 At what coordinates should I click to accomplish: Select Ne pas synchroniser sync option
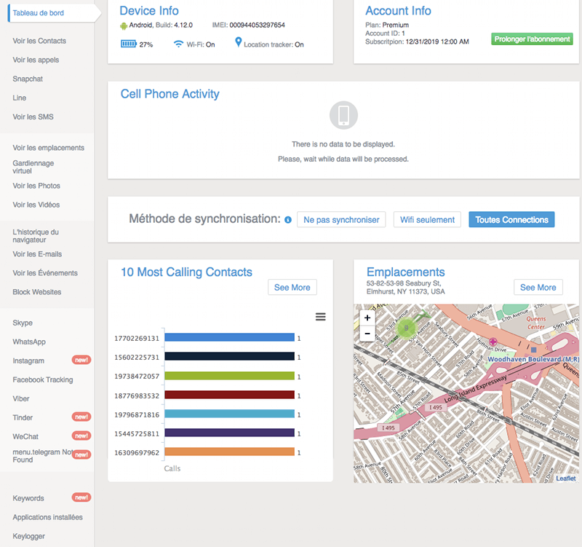(340, 219)
